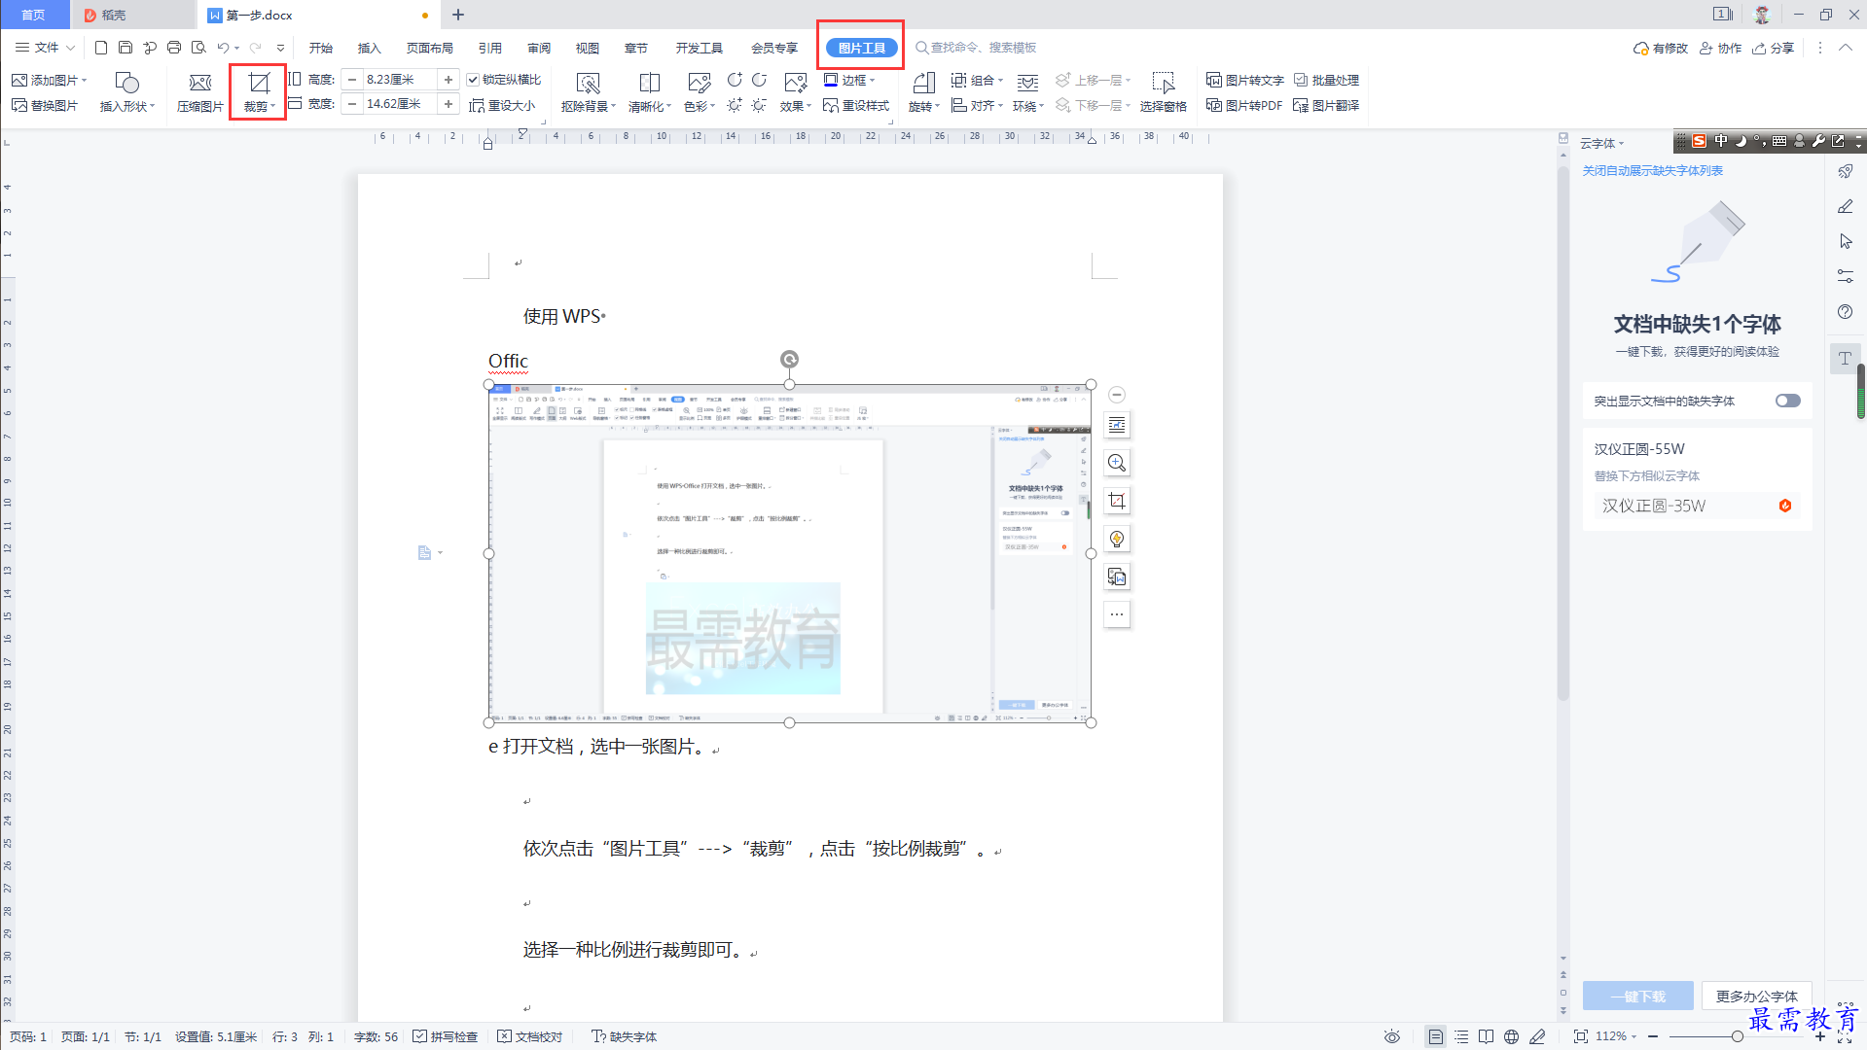This screenshot has width=1867, height=1050.
Task: Click Reset Size (重设大小)
Action: click(502, 105)
